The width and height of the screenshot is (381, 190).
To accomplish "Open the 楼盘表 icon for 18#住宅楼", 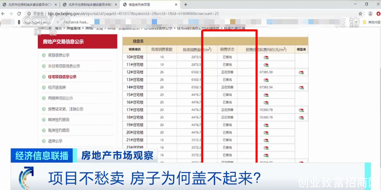I will pyautogui.click(x=301, y=117).
